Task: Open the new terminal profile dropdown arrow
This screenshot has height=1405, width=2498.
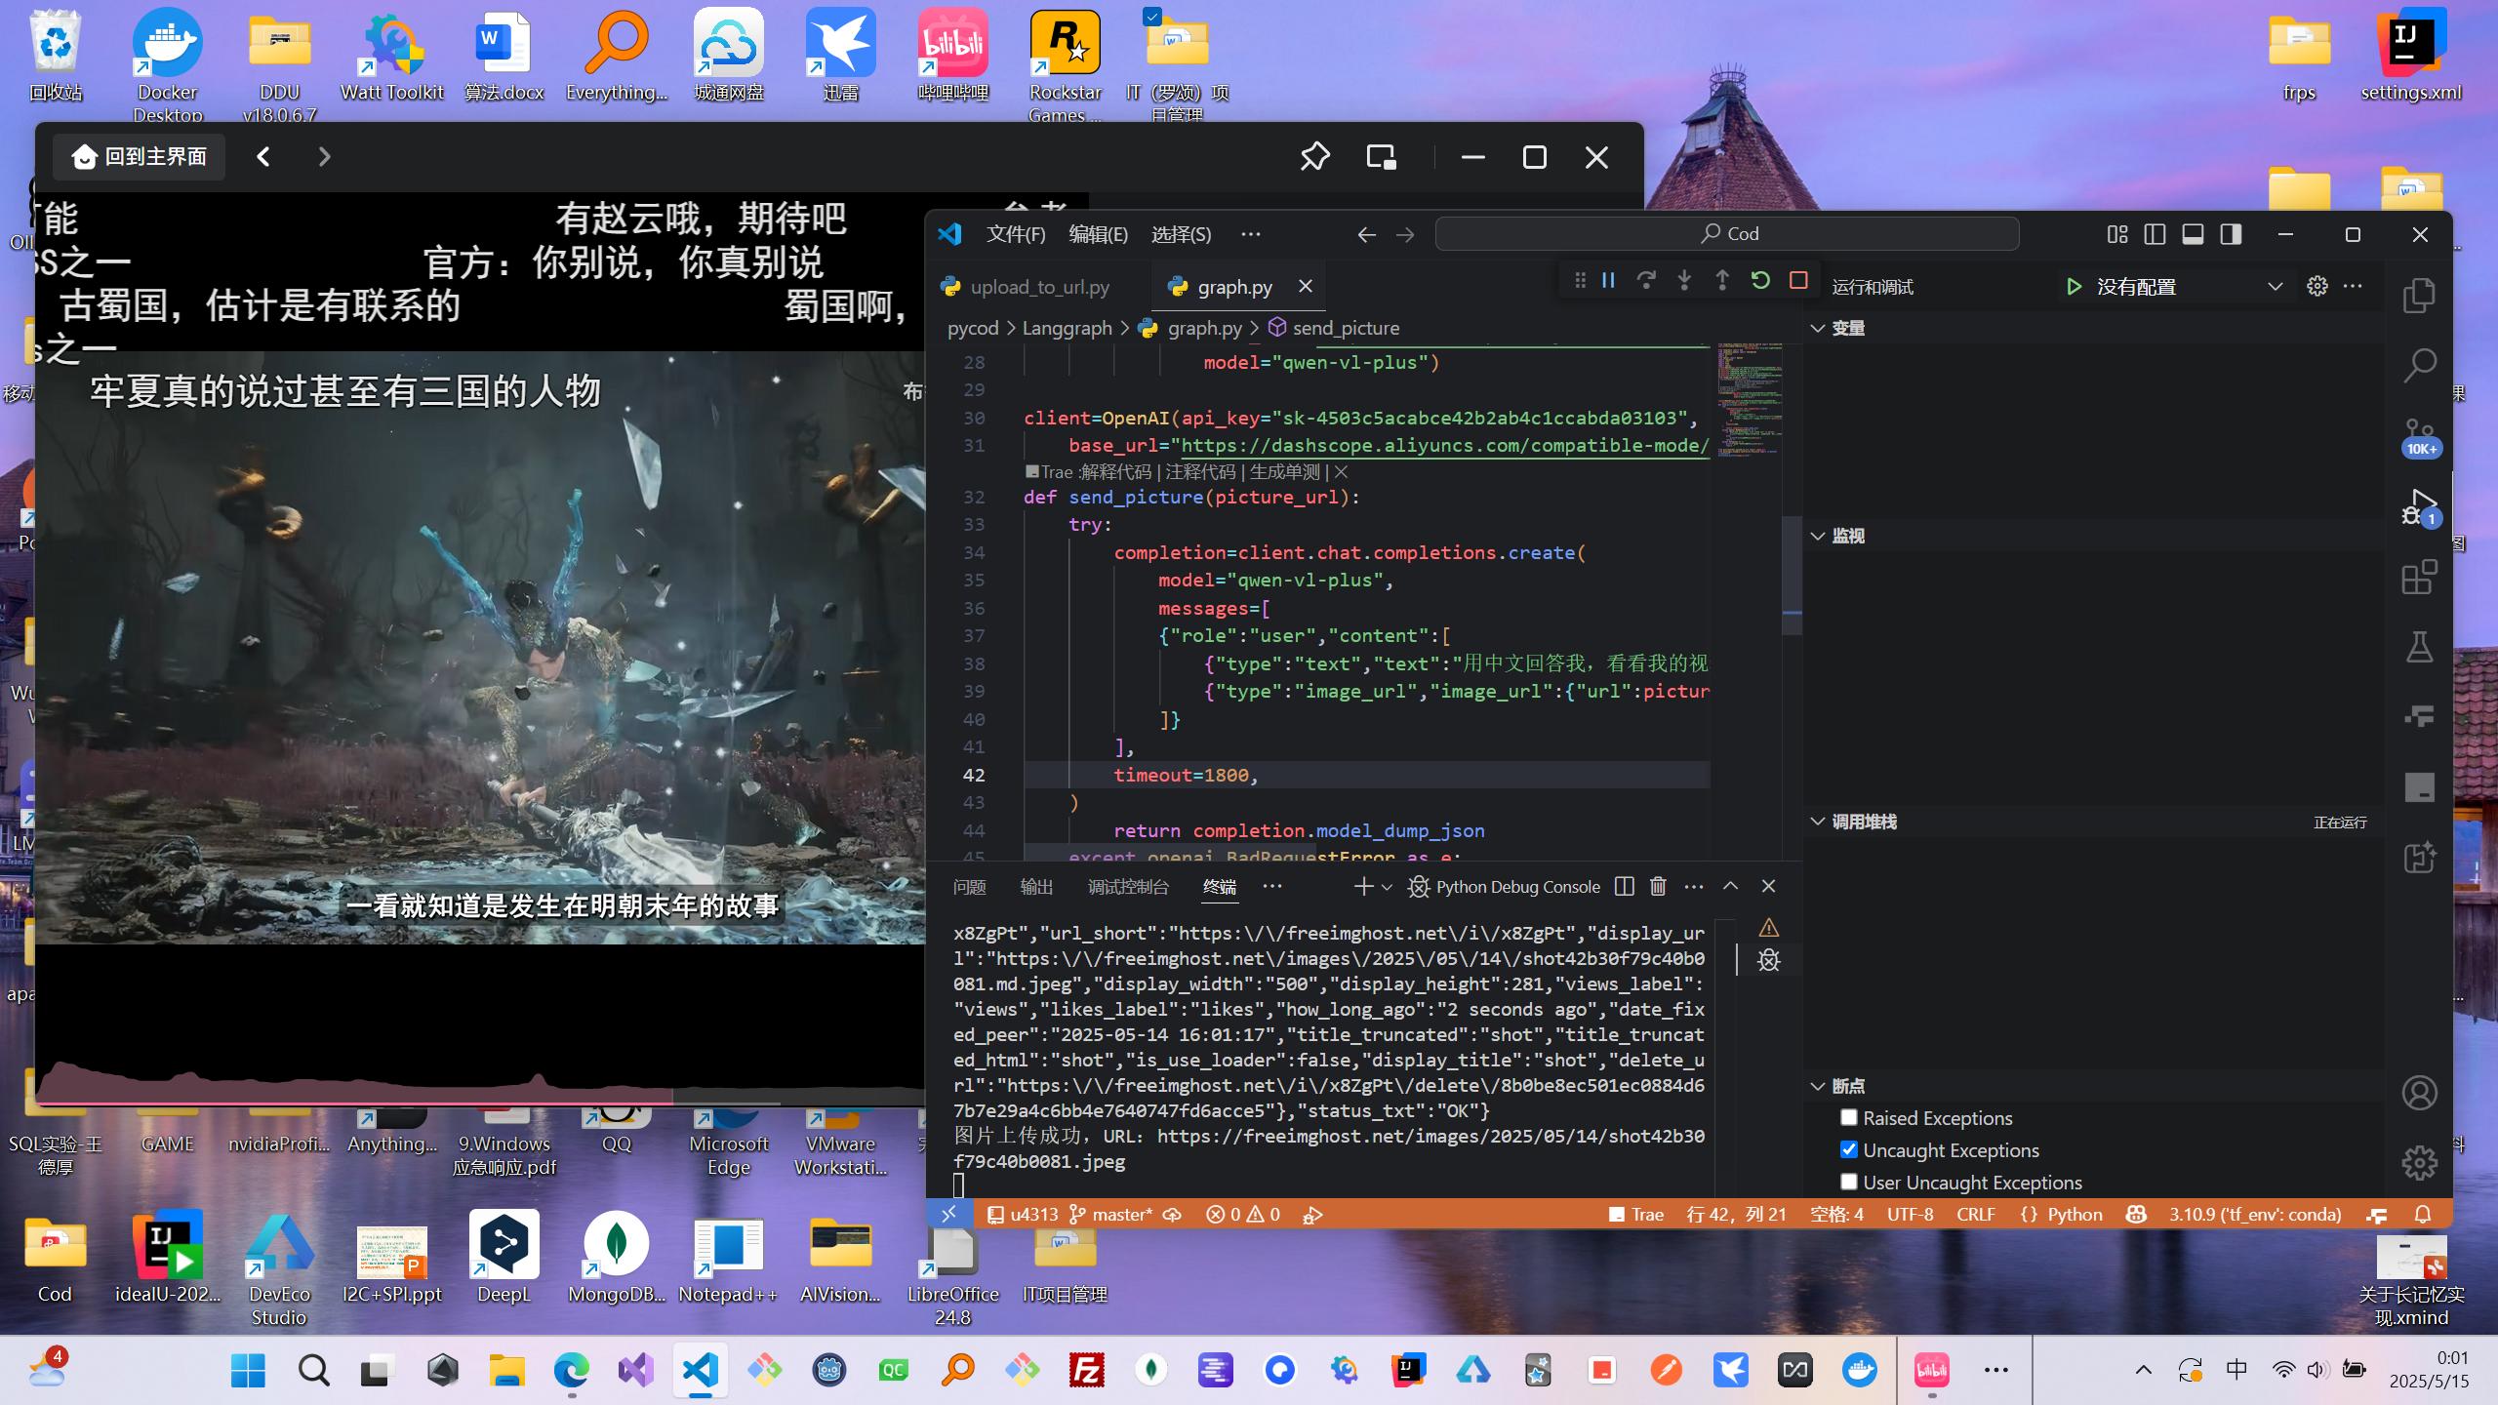Action: (1387, 887)
